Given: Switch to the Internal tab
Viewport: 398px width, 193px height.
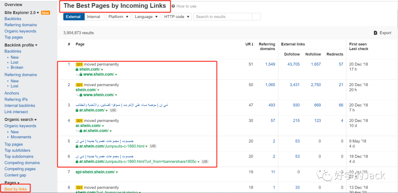Looking at the screenshot, I should click(x=94, y=17).
